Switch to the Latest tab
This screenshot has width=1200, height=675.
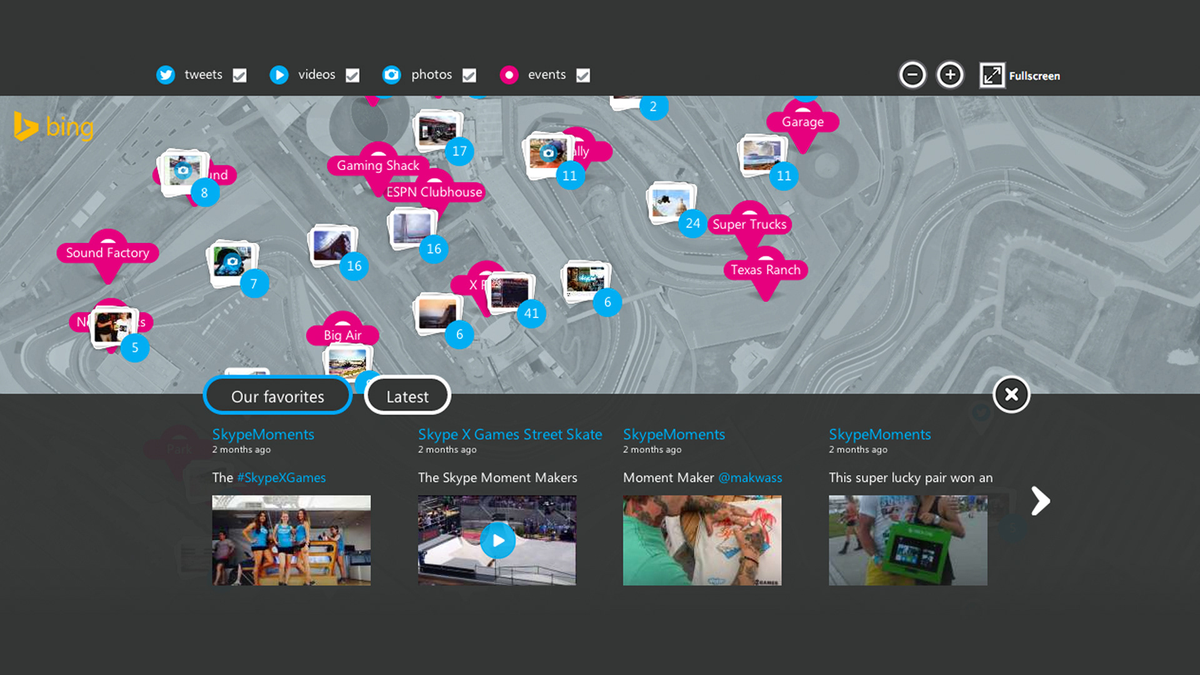(407, 396)
